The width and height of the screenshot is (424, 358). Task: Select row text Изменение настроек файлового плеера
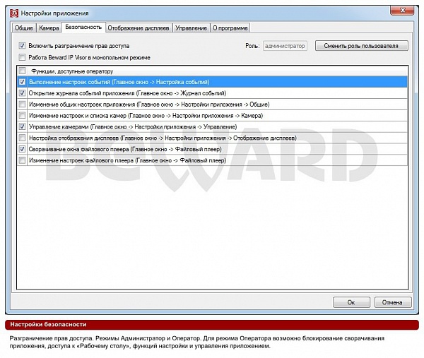[x=127, y=160]
